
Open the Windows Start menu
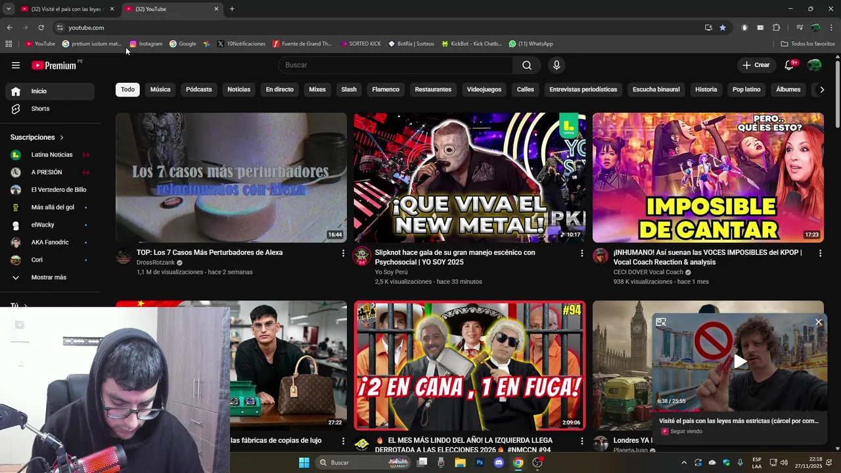(x=304, y=462)
